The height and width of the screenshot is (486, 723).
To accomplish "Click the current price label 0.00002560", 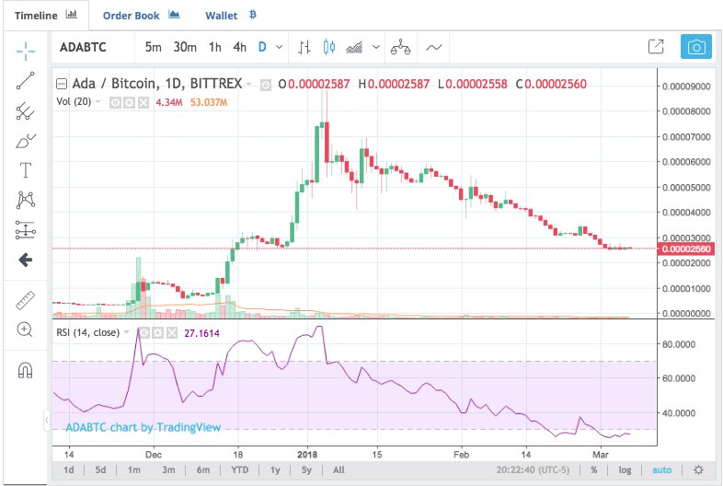I will point(686,249).
